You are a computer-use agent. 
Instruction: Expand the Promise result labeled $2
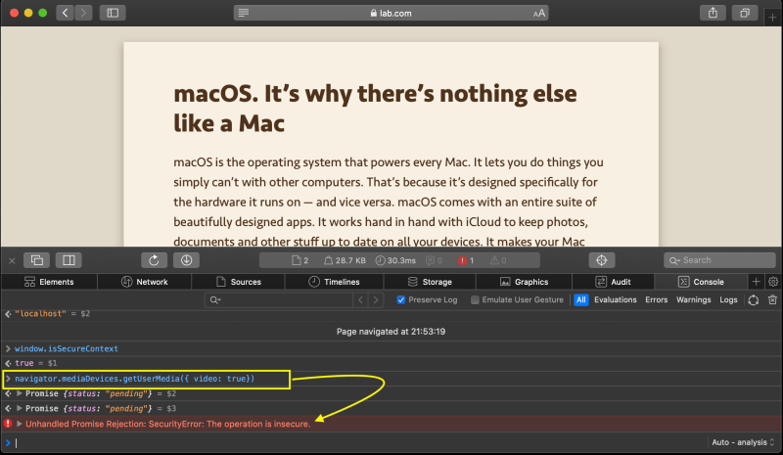(x=20, y=393)
